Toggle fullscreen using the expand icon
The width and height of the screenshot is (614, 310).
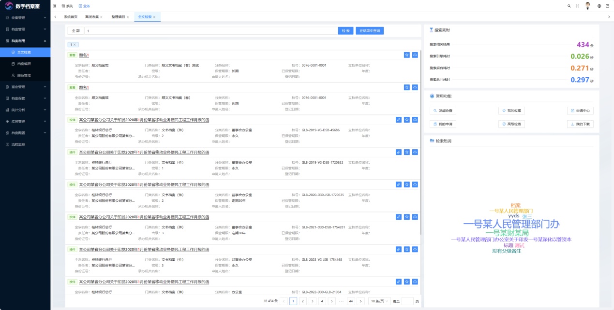click(577, 6)
